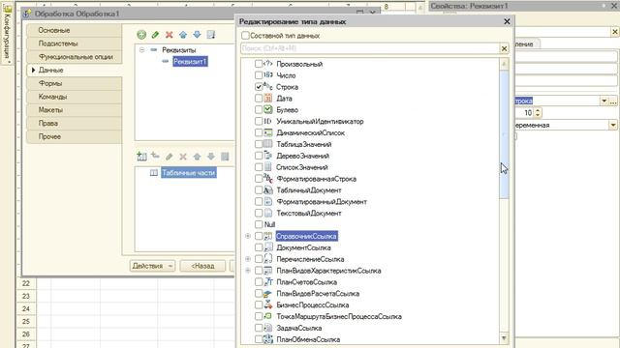Select Табличные части tree item
This screenshot has width=620, height=348.
(189, 173)
